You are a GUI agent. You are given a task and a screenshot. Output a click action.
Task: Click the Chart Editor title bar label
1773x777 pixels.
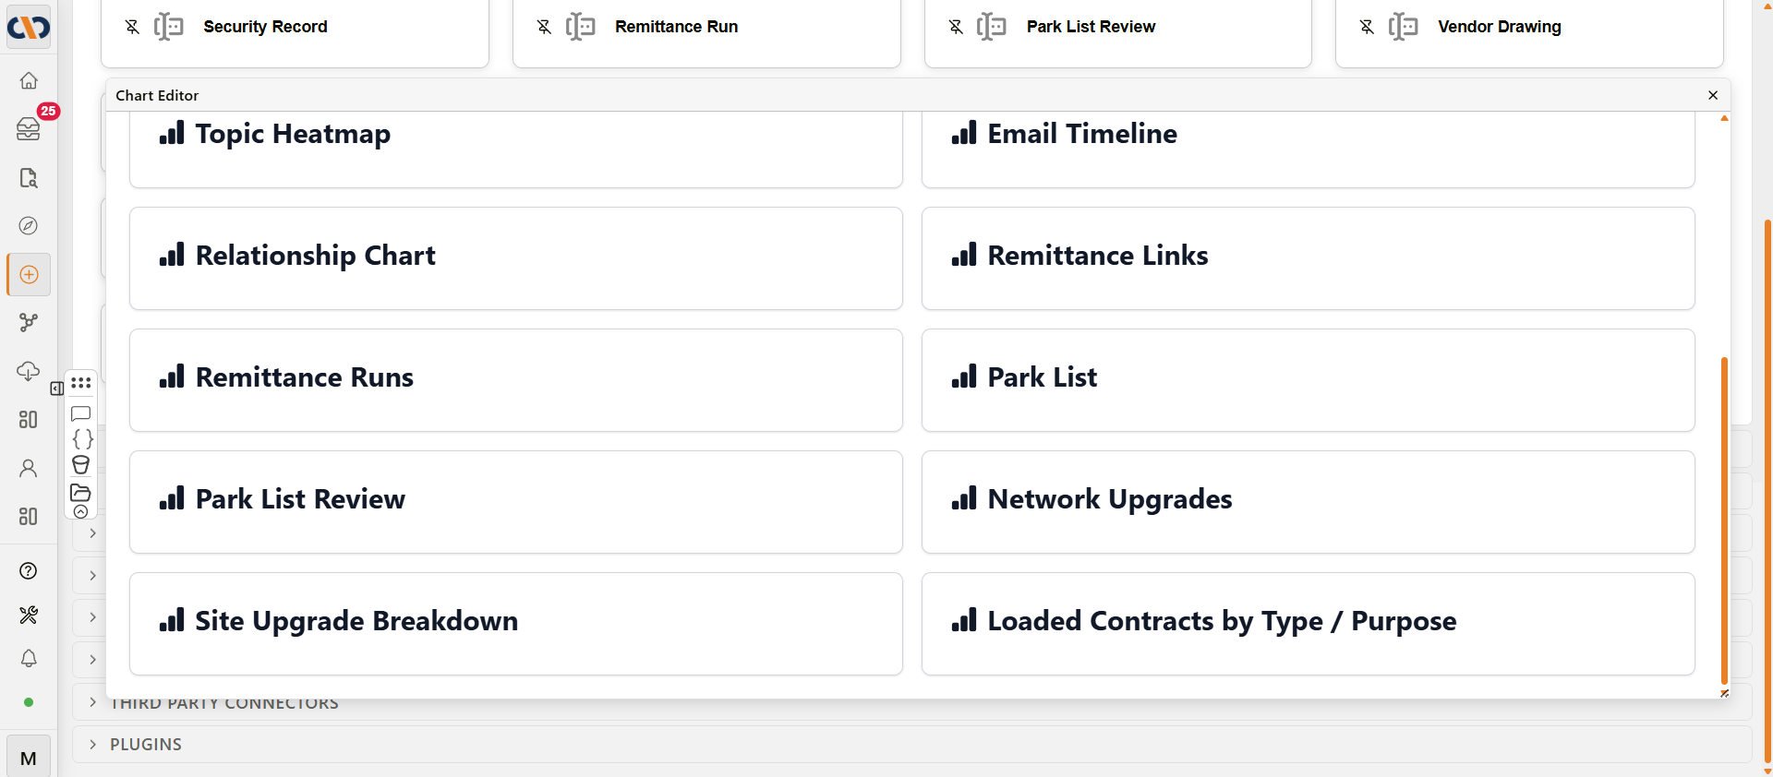pyautogui.click(x=157, y=95)
